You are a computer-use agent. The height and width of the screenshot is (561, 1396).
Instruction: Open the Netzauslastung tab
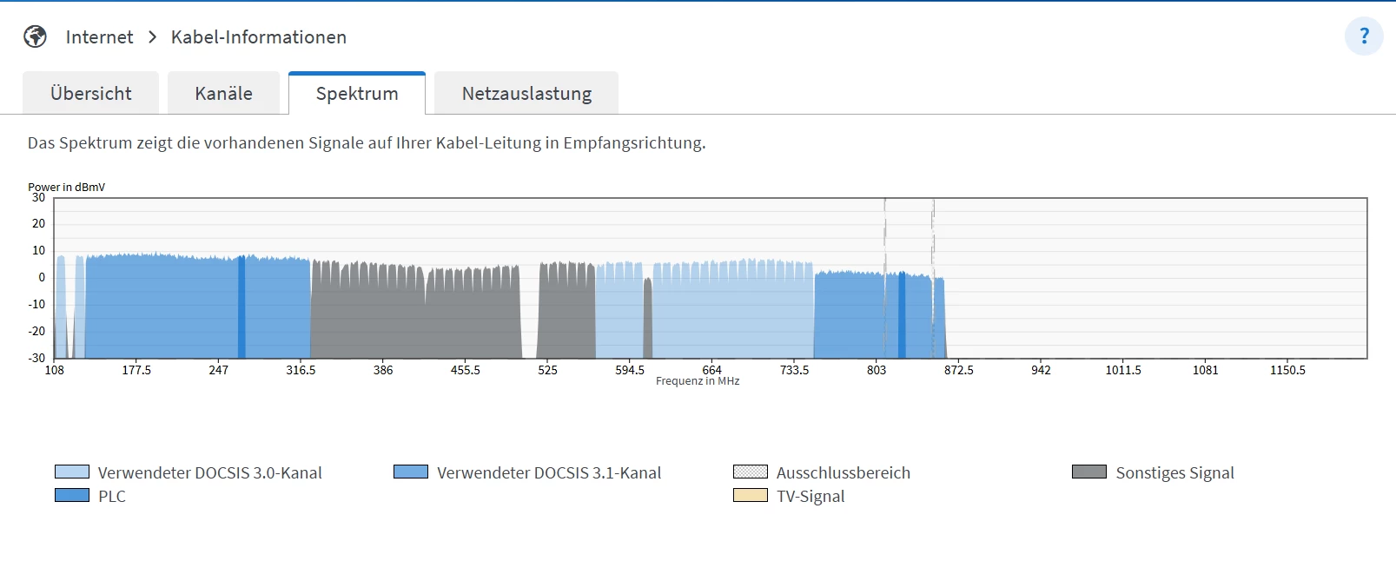coord(526,93)
